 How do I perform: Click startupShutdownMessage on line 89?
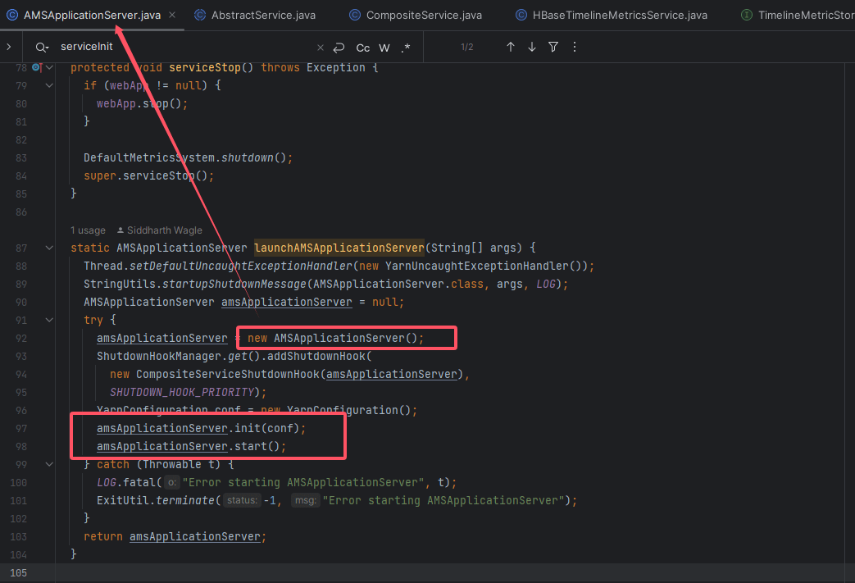pyautogui.click(x=234, y=285)
